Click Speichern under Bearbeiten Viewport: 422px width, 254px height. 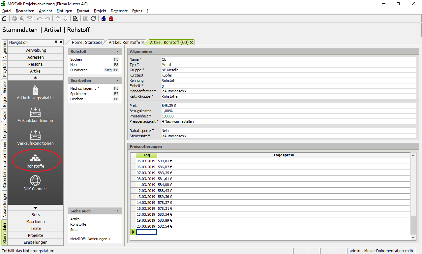pyautogui.click(x=78, y=94)
